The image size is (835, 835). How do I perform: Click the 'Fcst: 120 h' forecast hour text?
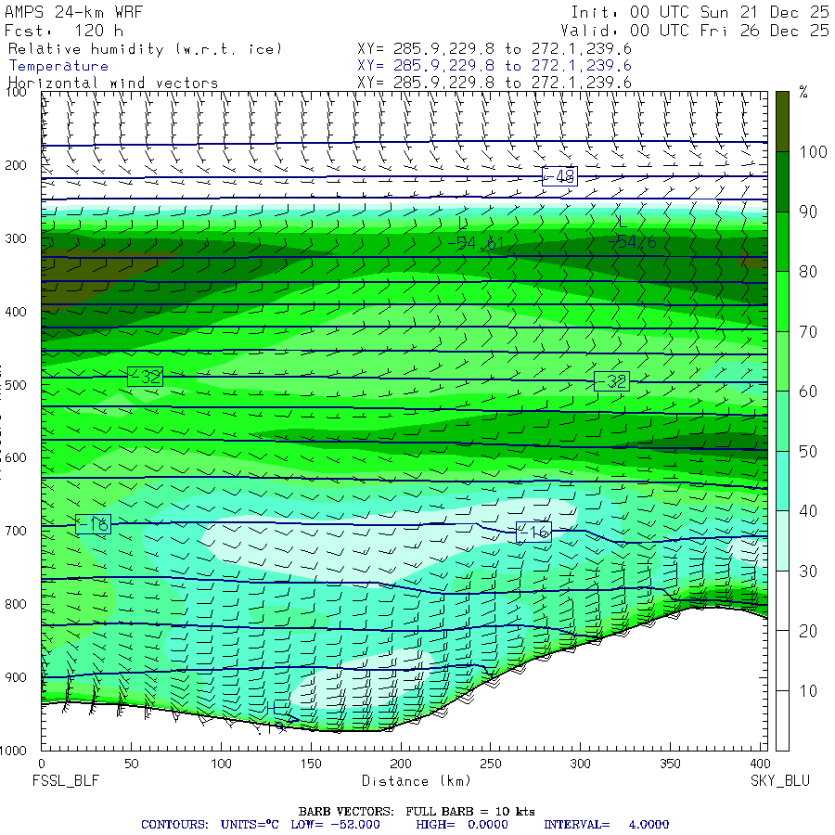[x=64, y=31]
